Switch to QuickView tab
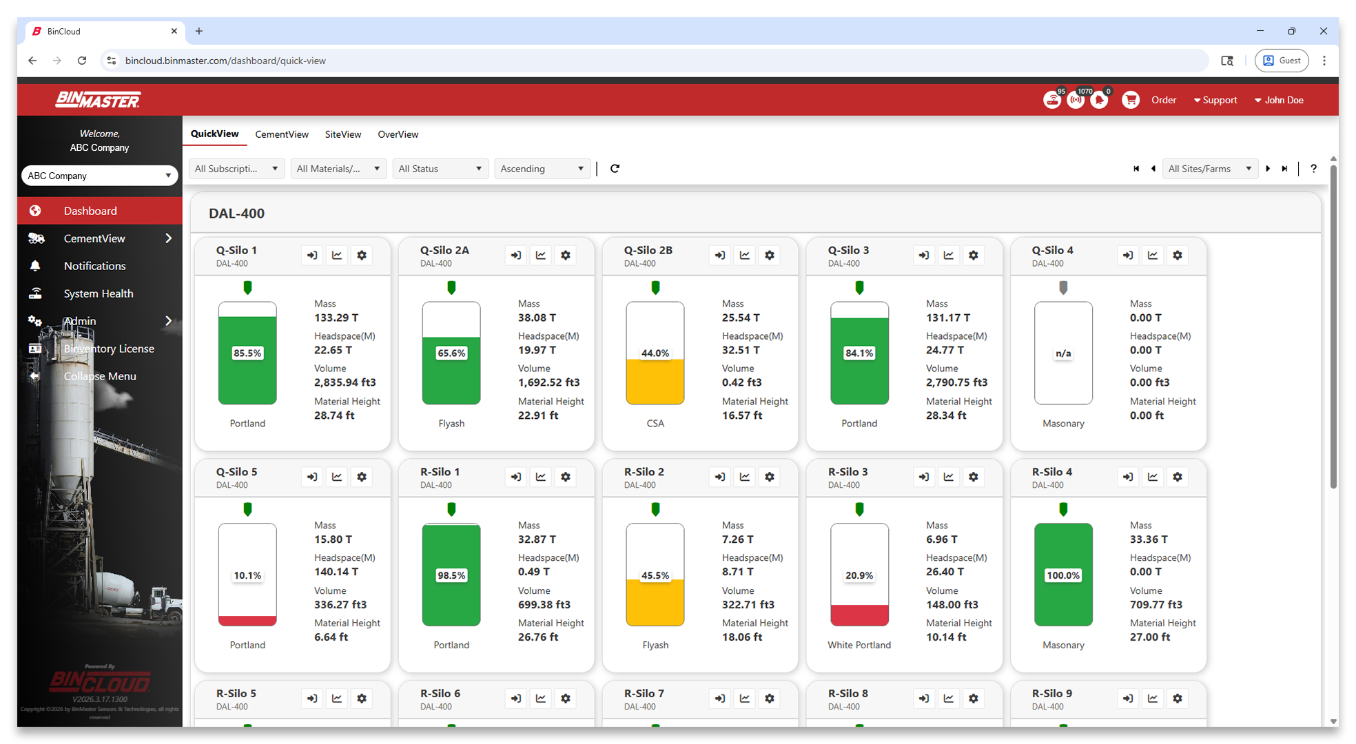 coord(214,134)
